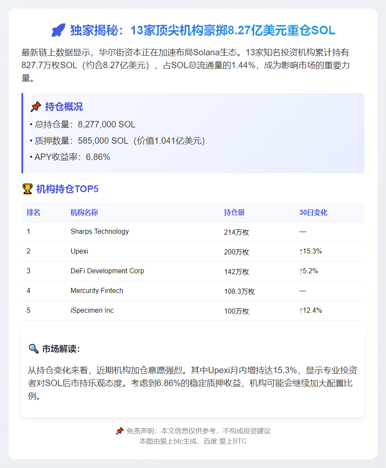Viewport: 386px width, 468px height.
Task: Click the APY收益率 6.86% line
Action: (x=70, y=157)
